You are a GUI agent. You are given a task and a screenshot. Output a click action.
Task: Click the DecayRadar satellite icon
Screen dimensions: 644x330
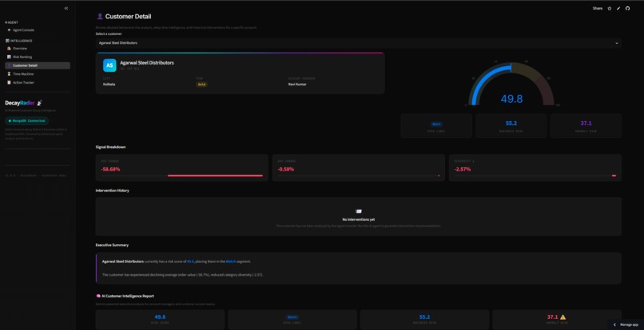[x=39, y=103]
